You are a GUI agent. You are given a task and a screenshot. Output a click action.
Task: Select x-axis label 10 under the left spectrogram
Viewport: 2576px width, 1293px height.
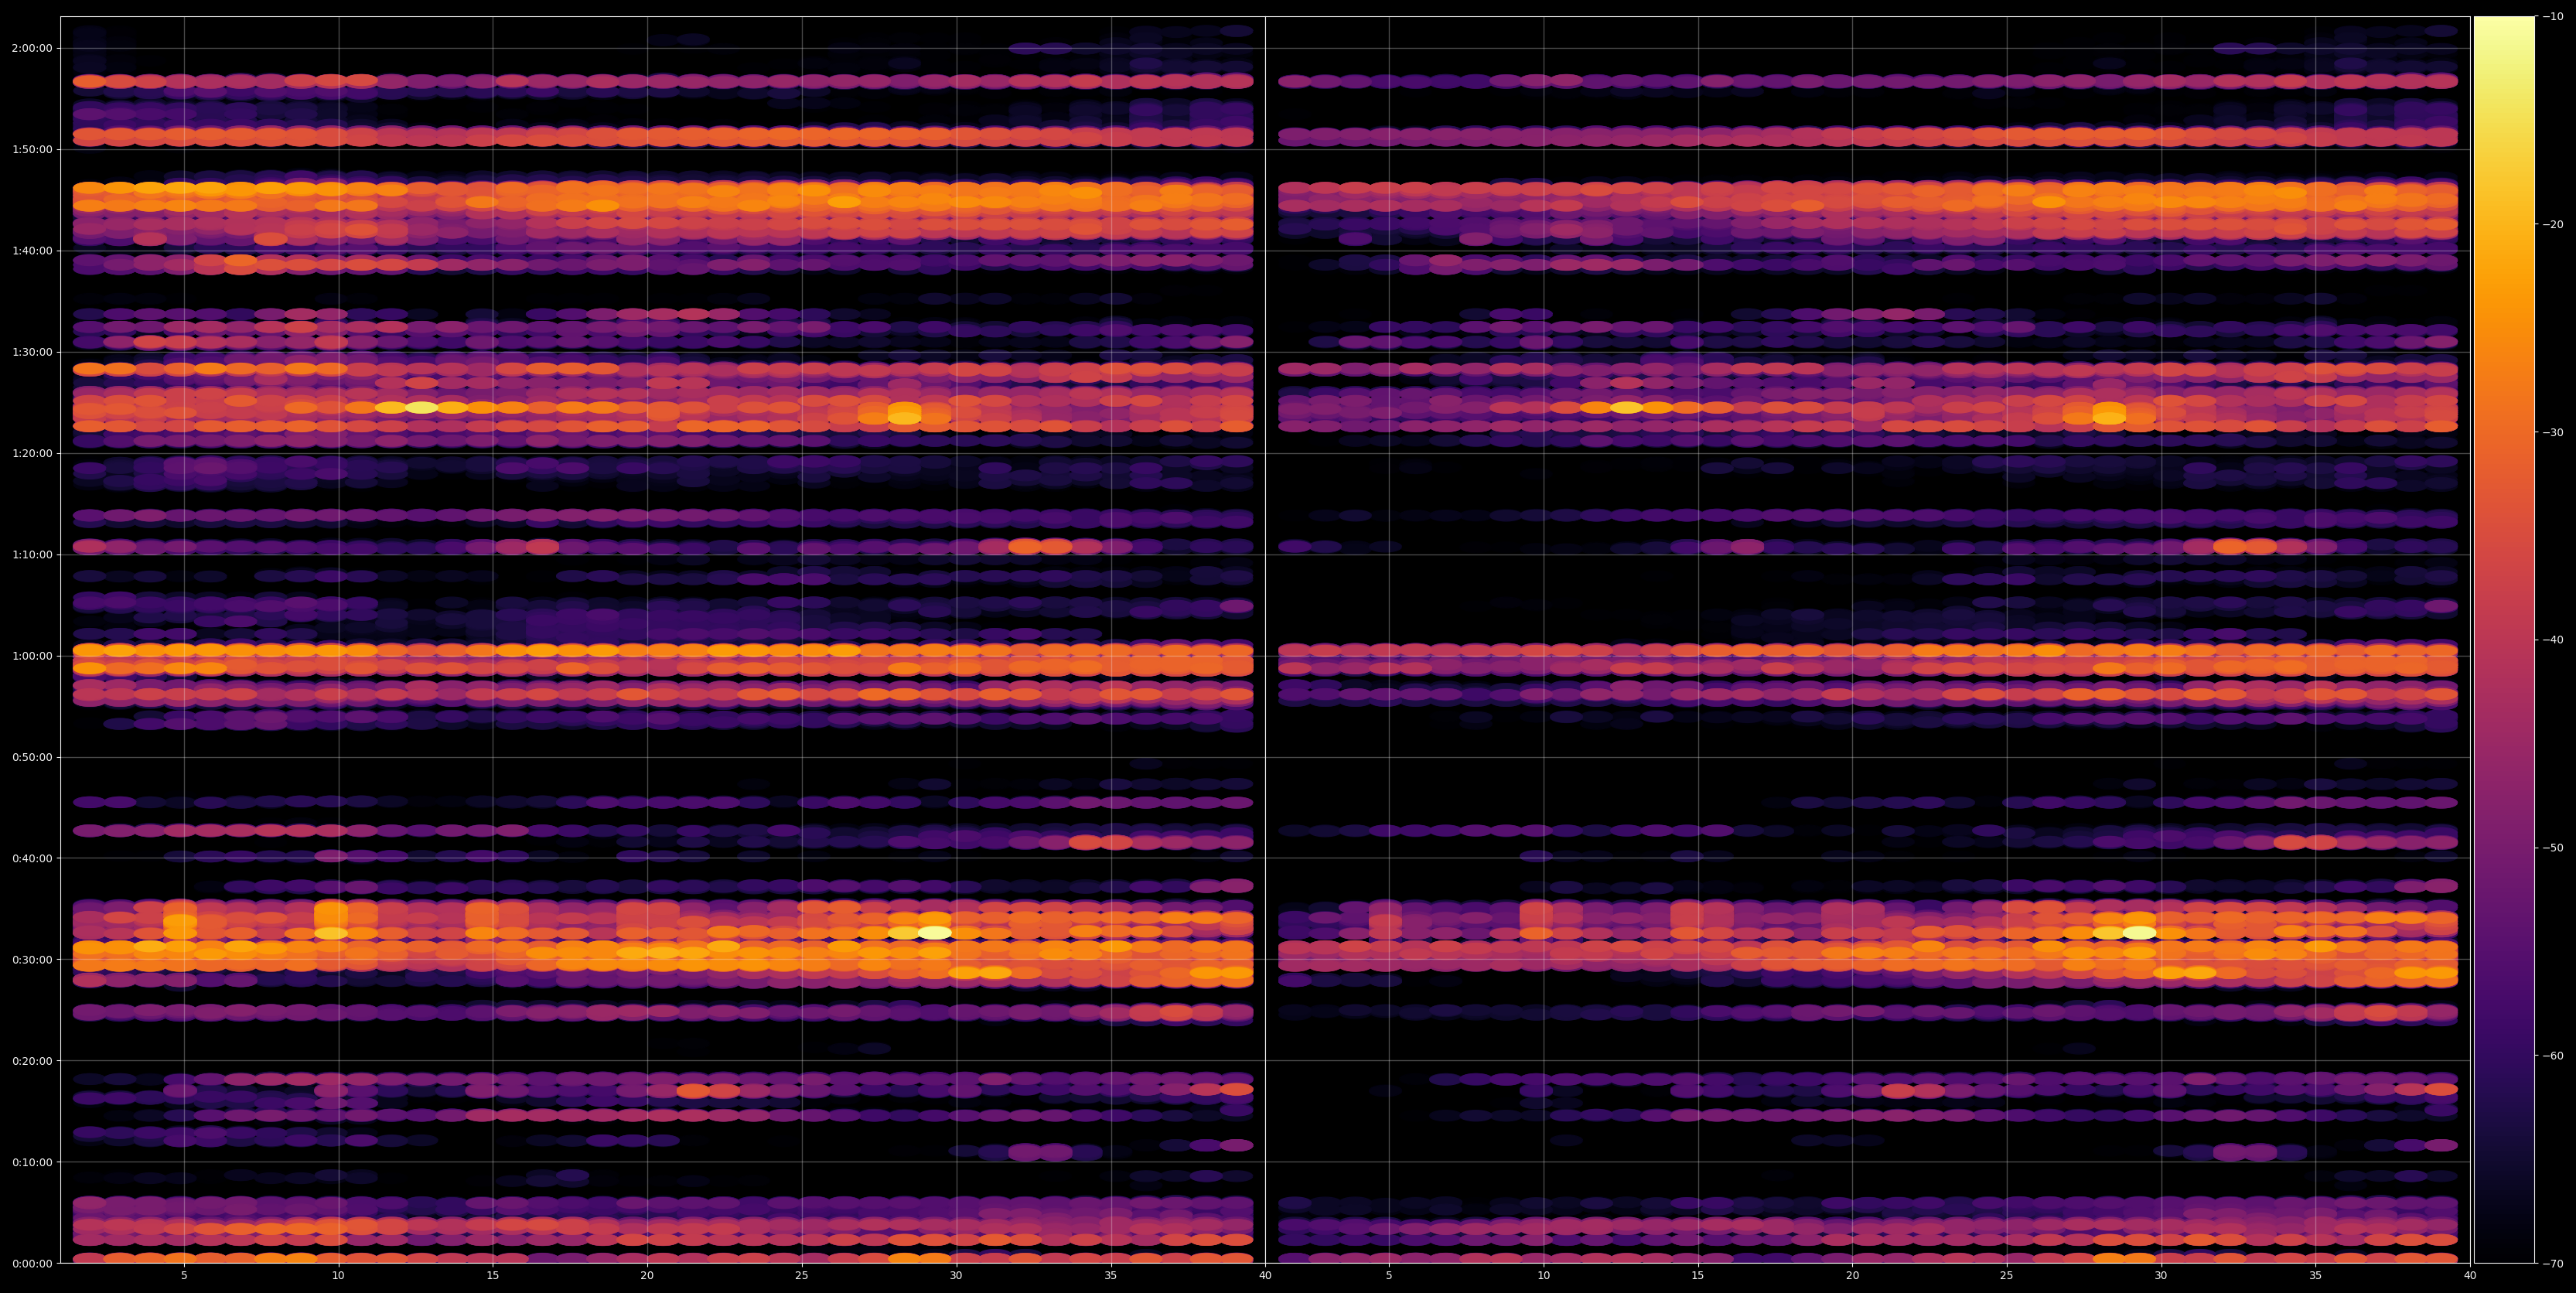338,1276
